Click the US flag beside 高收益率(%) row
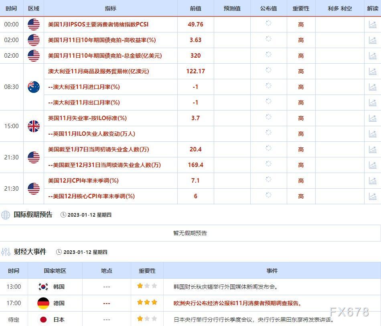Viewport: 381px width, 326px height. point(34,40)
